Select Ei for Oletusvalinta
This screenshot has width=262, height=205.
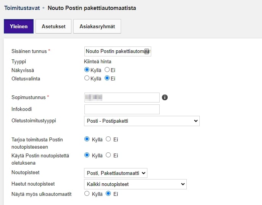pos(107,78)
